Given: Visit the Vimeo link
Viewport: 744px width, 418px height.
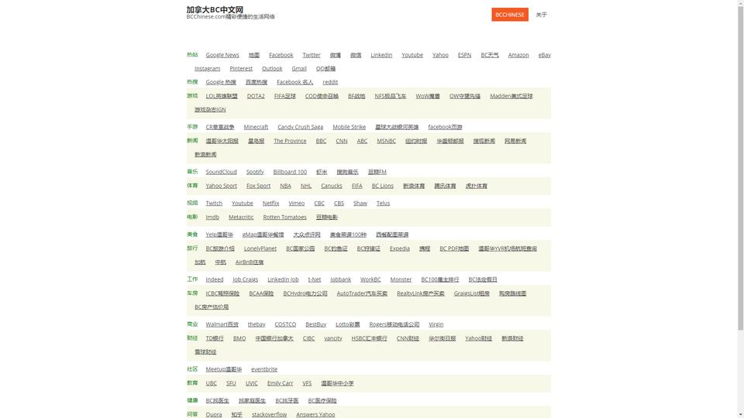Looking at the screenshot, I should 297,203.
